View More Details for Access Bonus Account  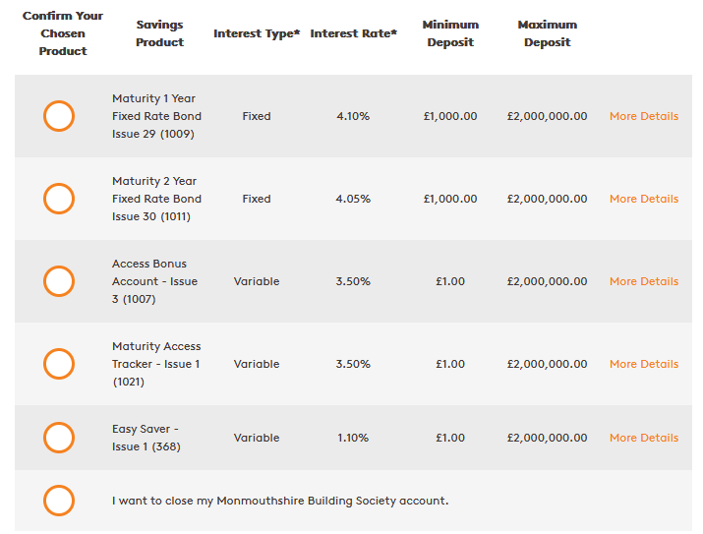(644, 281)
